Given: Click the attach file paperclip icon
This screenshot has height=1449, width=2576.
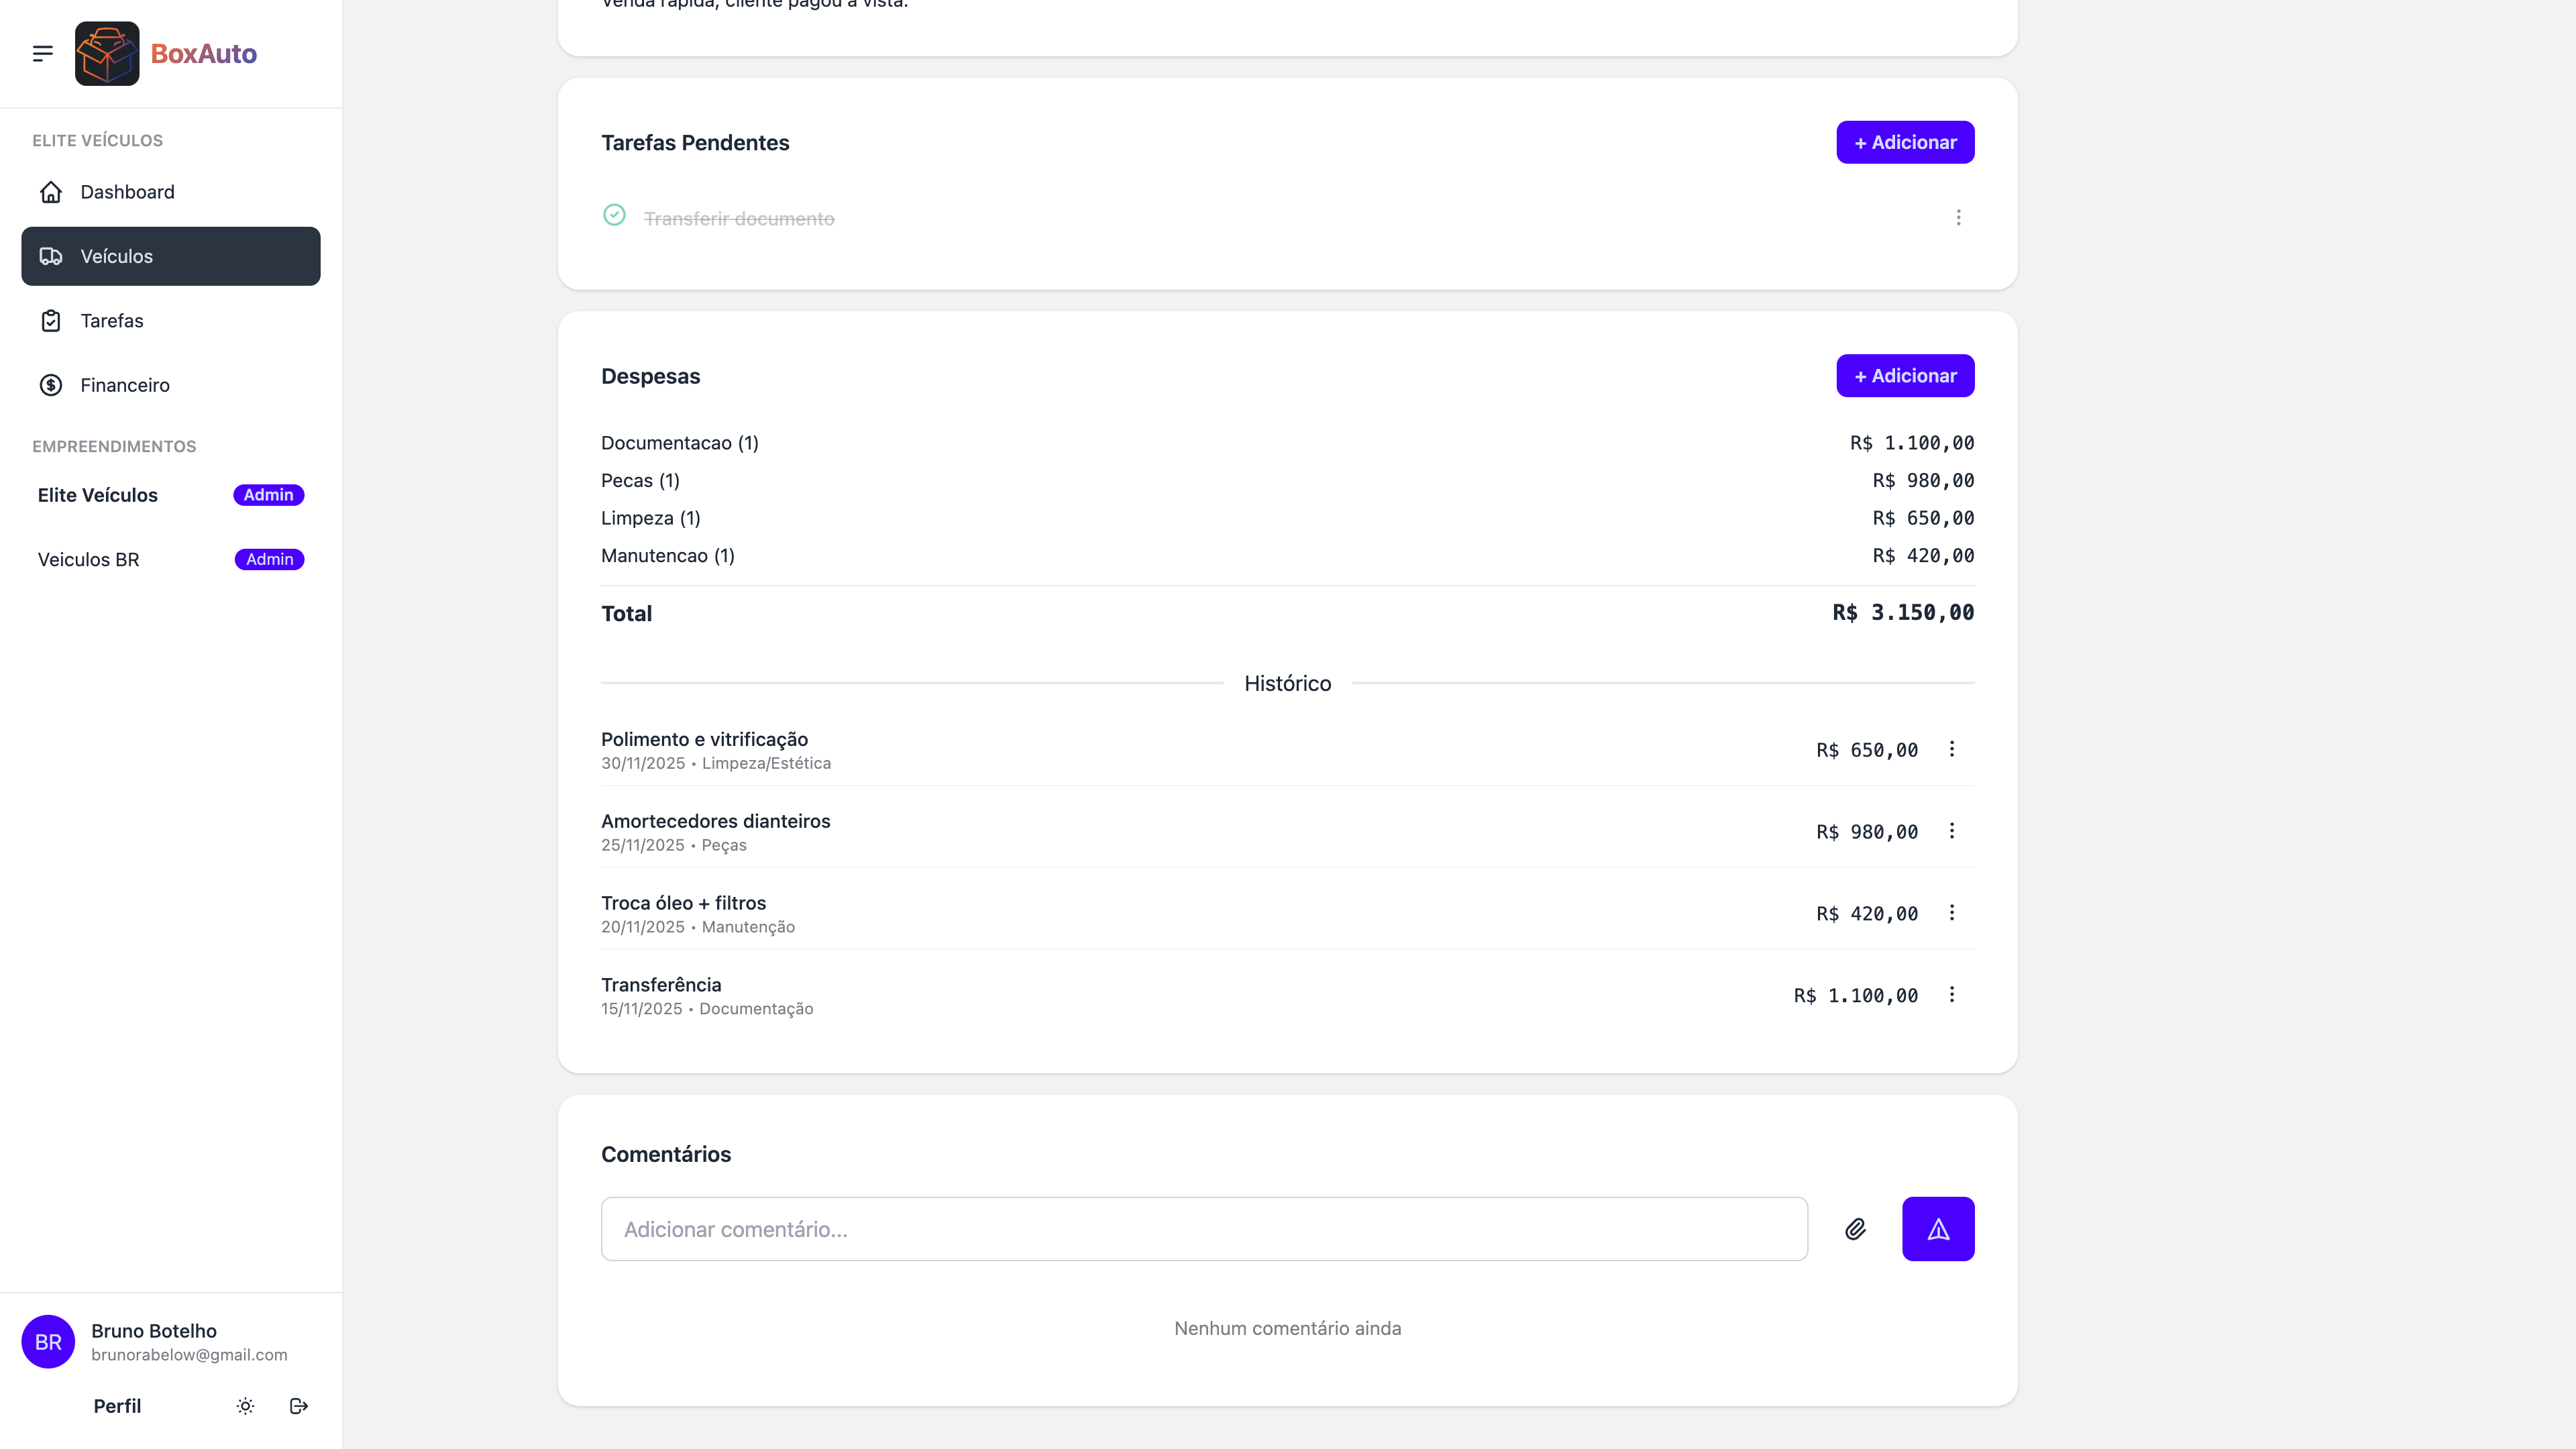Looking at the screenshot, I should [x=1855, y=1229].
